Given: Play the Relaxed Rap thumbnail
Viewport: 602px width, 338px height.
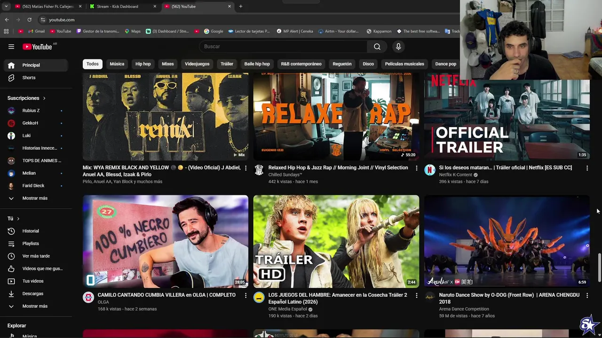Looking at the screenshot, I should click(336, 116).
